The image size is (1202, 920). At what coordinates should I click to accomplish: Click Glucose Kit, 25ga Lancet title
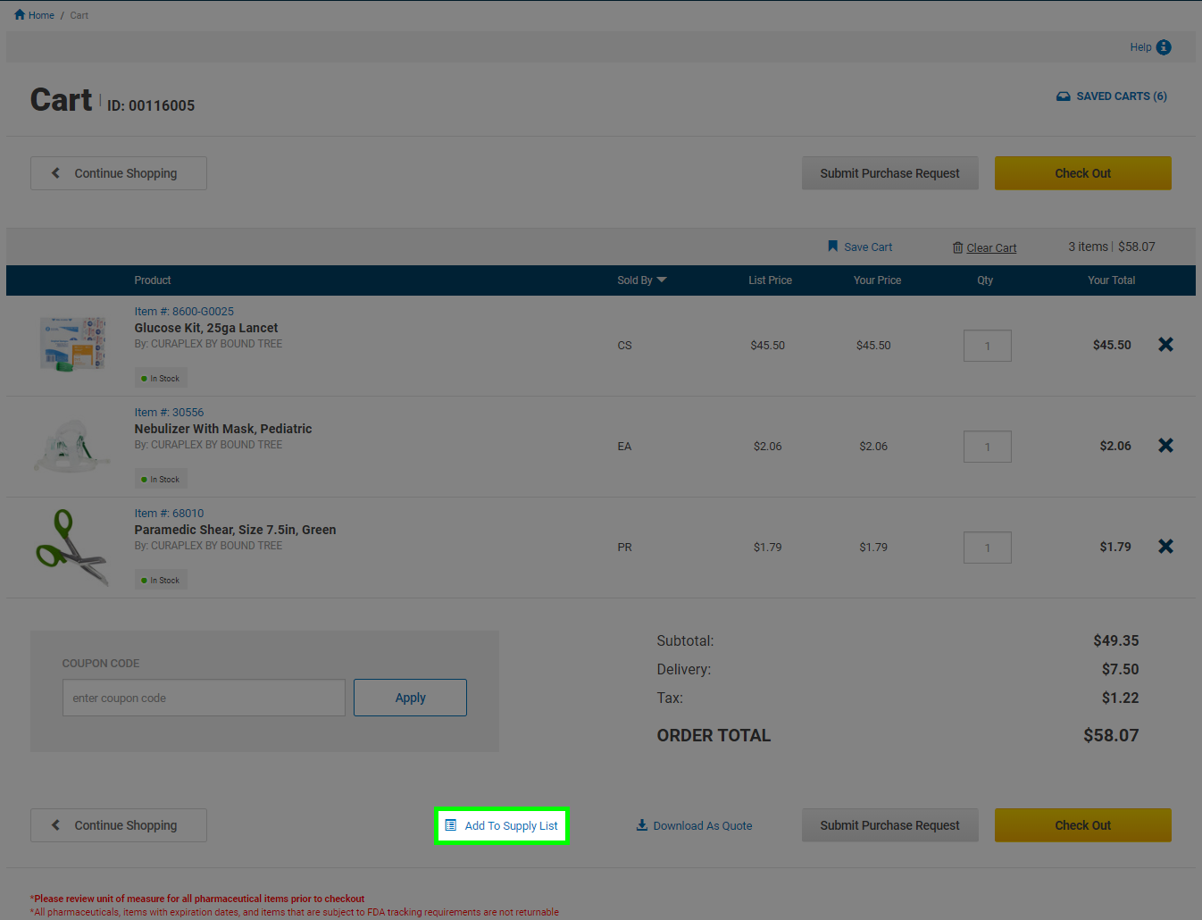206,328
